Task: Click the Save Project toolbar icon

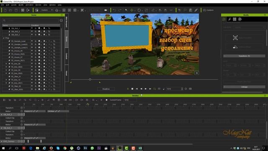Action: 16,10
